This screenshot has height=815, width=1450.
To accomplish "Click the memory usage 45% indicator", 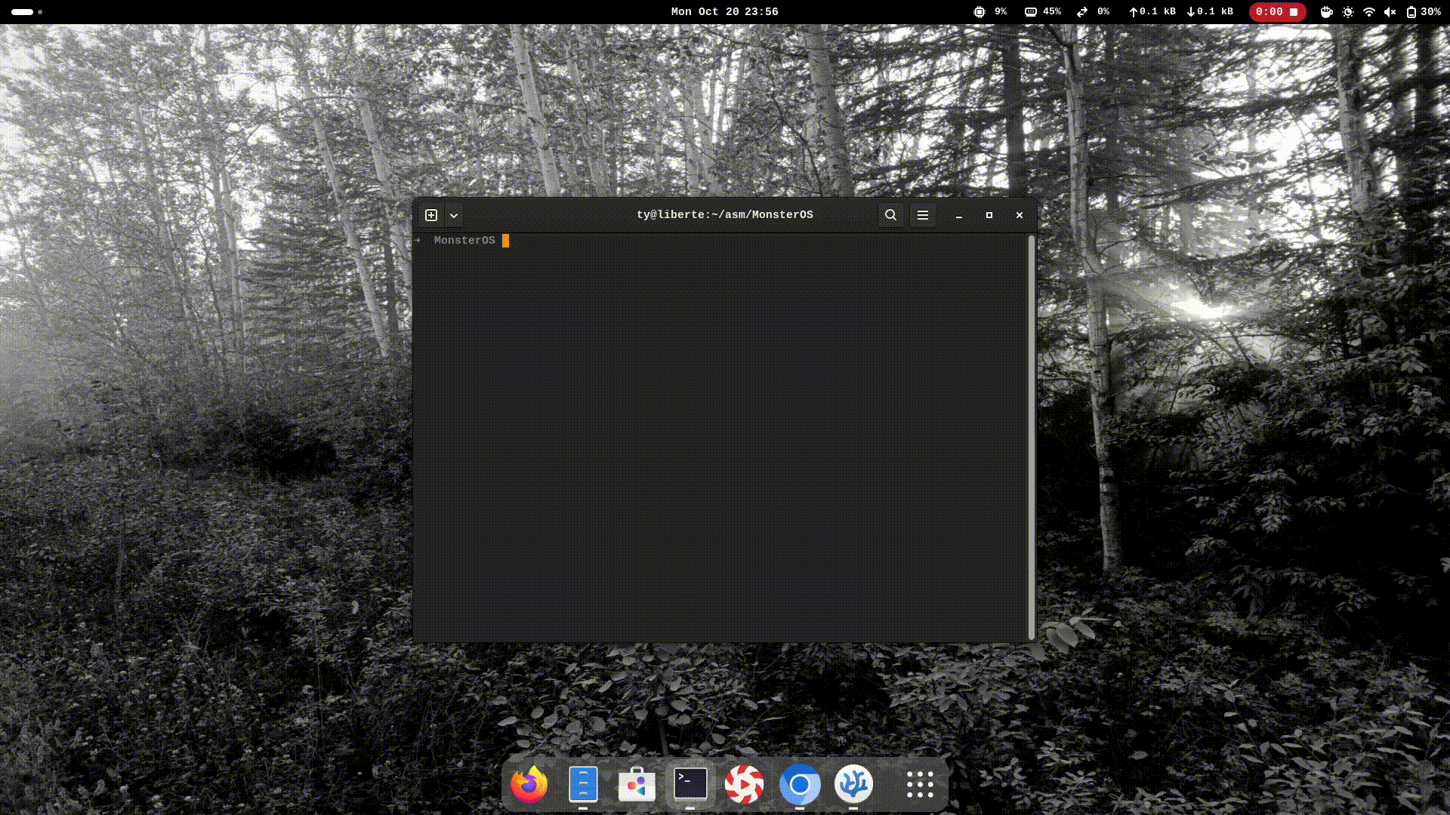I will click(1043, 12).
